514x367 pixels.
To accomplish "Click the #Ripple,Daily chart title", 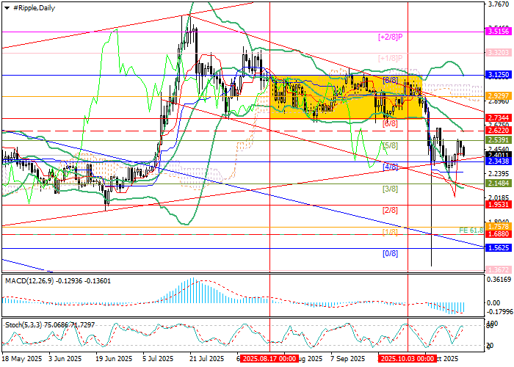I will pyautogui.click(x=34, y=8).
